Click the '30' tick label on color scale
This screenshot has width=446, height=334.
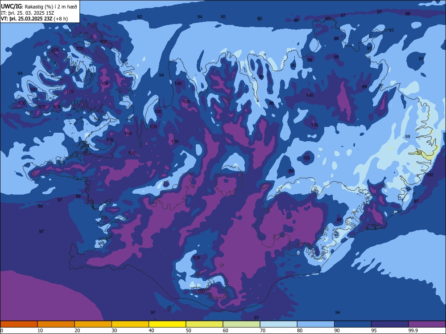[x=114, y=330]
